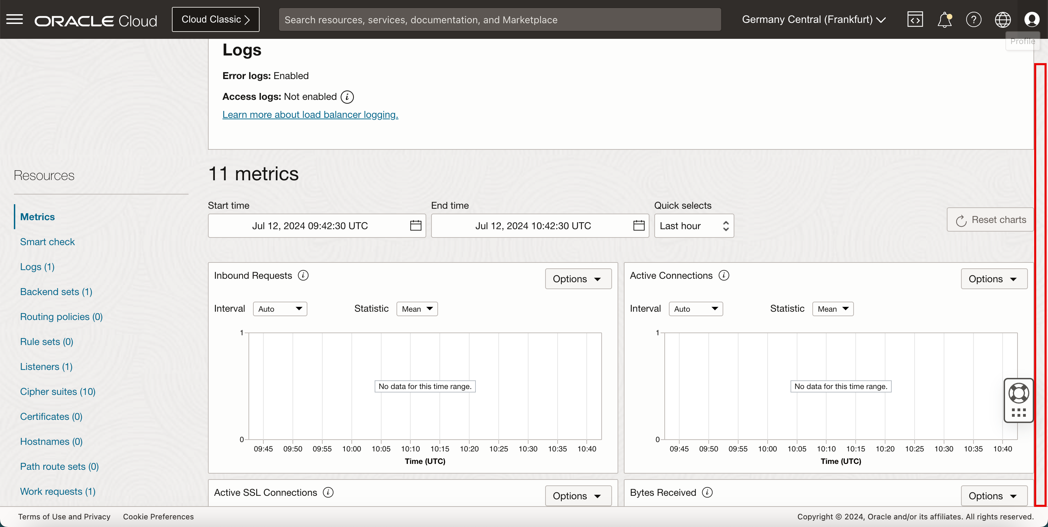Screen dimensions: 1048x527
Task: Open Start time calendar picker
Action: pyautogui.click(x=416, y=225)
